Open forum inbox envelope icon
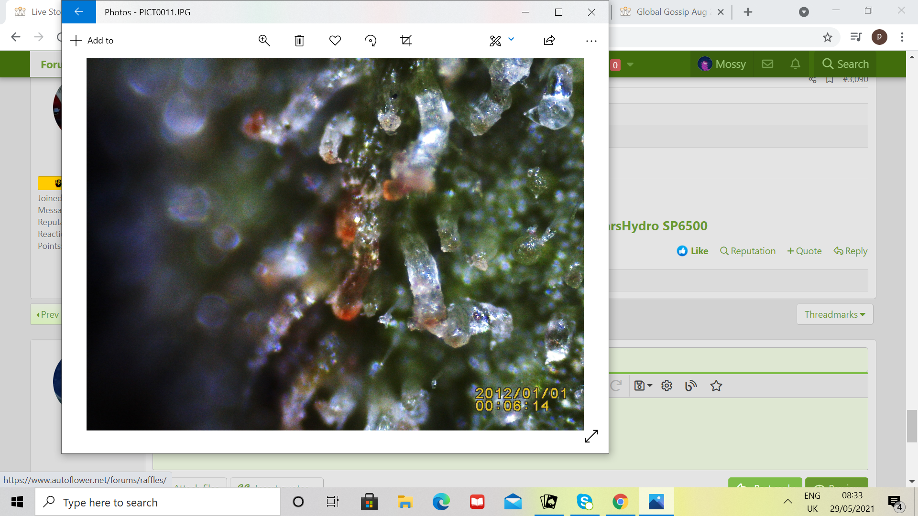 pyautogui.click(x=767, y=64)
